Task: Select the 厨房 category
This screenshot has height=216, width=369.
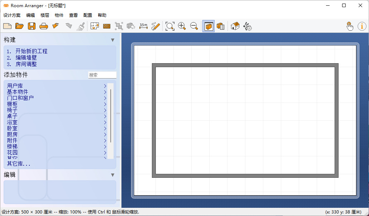Action: pyautogui.click(x=57, y=135)
